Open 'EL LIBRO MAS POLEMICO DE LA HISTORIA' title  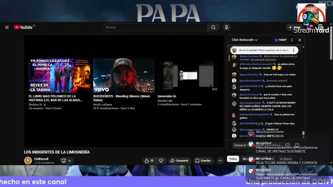point(55,98)
